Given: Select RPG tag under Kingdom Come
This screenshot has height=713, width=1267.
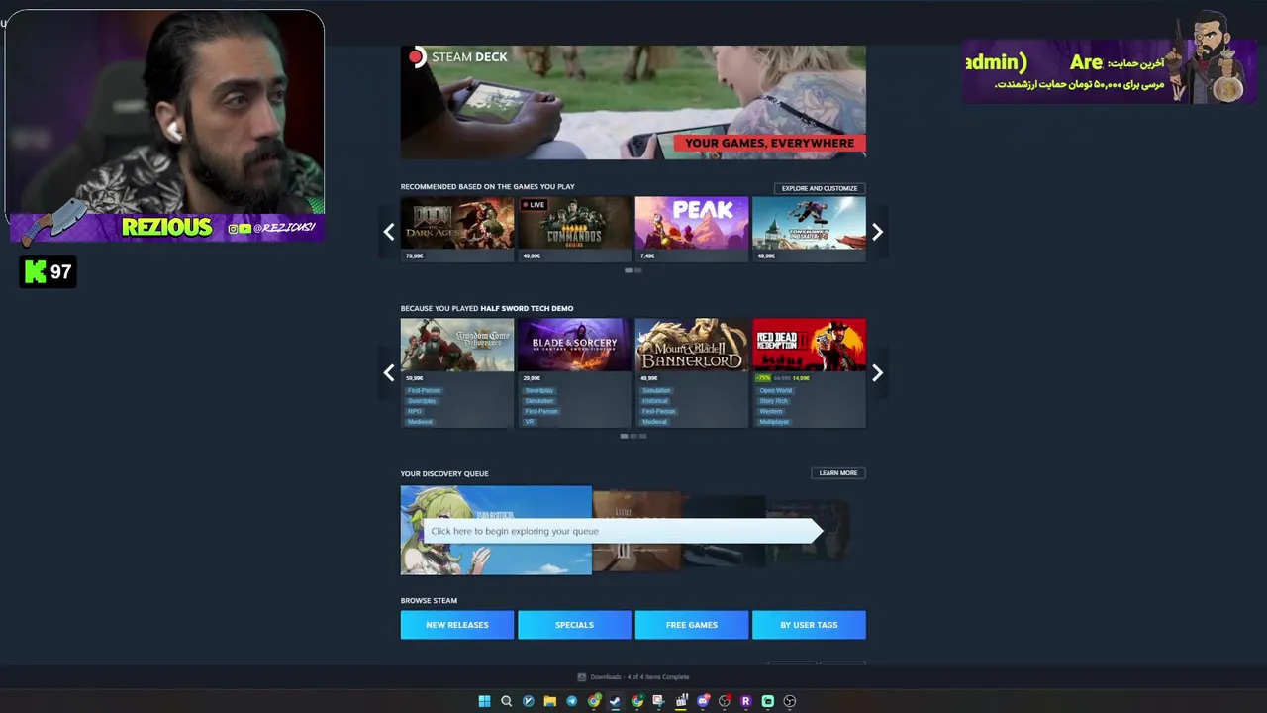Looking at the screenshot, I should tap(415, 411).
